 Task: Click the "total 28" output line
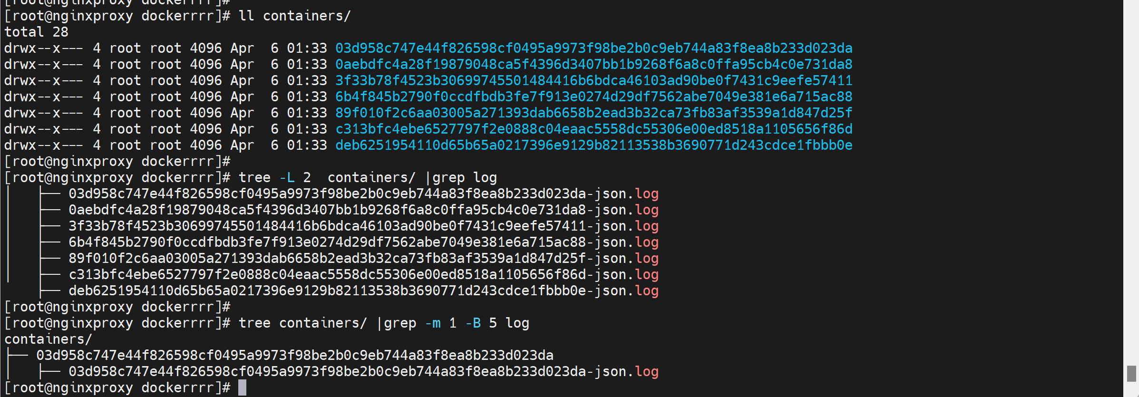click(36, 32)
